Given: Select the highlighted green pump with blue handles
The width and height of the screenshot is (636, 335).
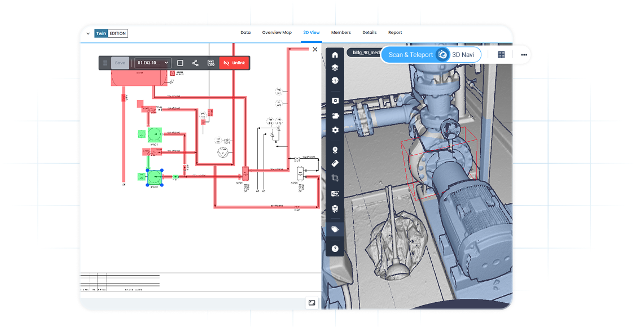Looking at the screenshot, I should point(154,177).
